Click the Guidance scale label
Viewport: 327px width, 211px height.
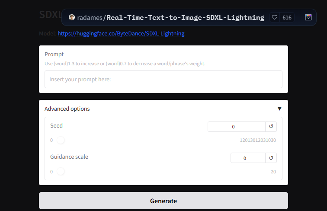(69, 157)
